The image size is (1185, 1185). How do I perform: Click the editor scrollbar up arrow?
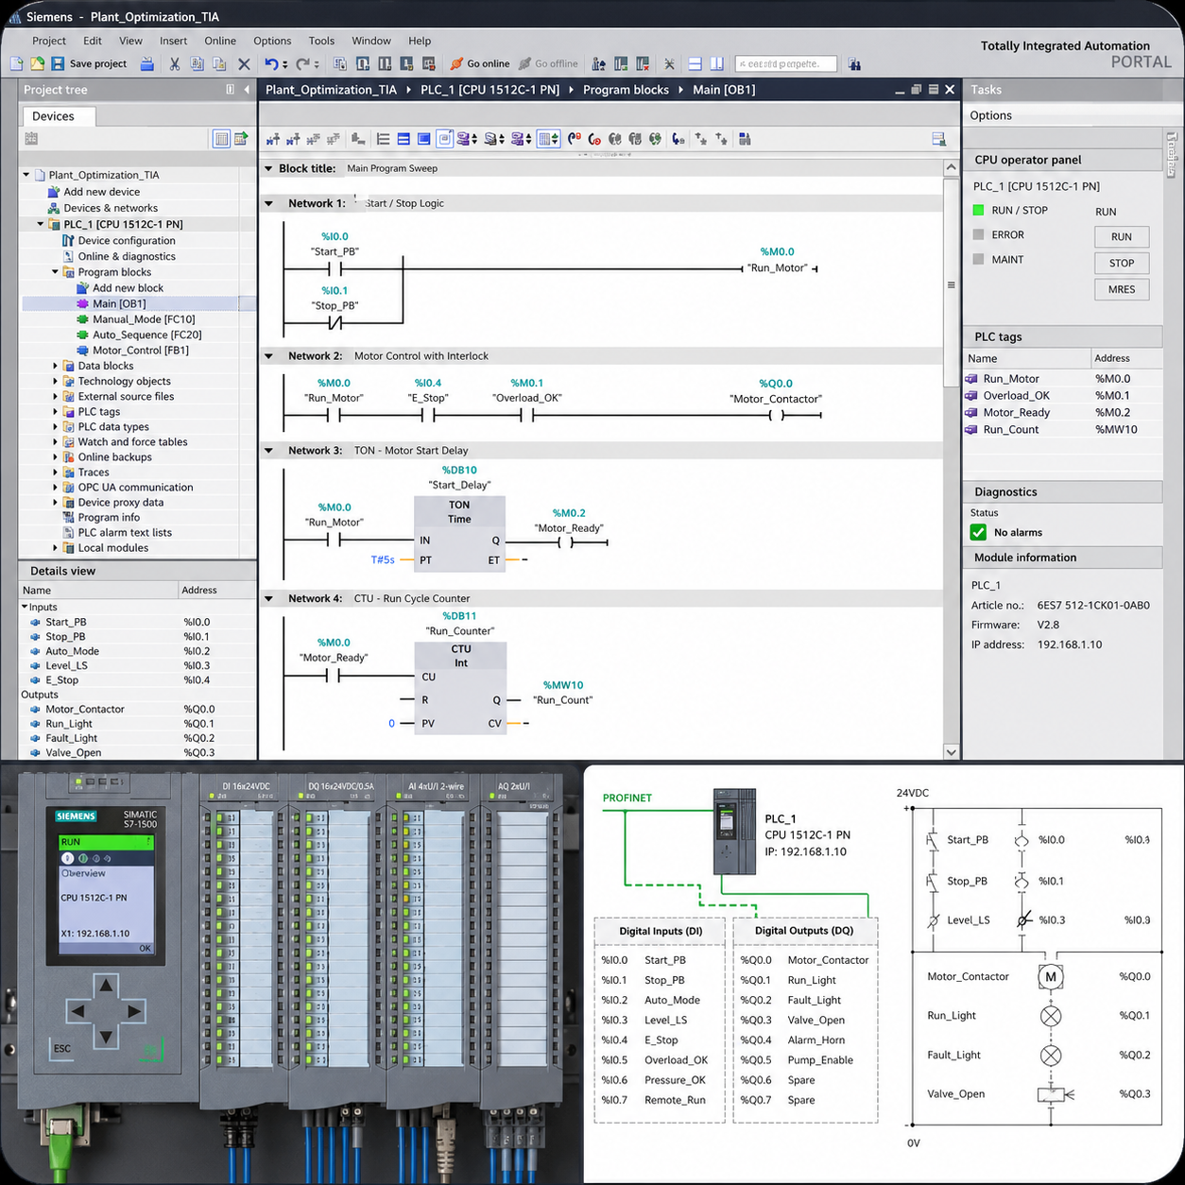point(951,167)
